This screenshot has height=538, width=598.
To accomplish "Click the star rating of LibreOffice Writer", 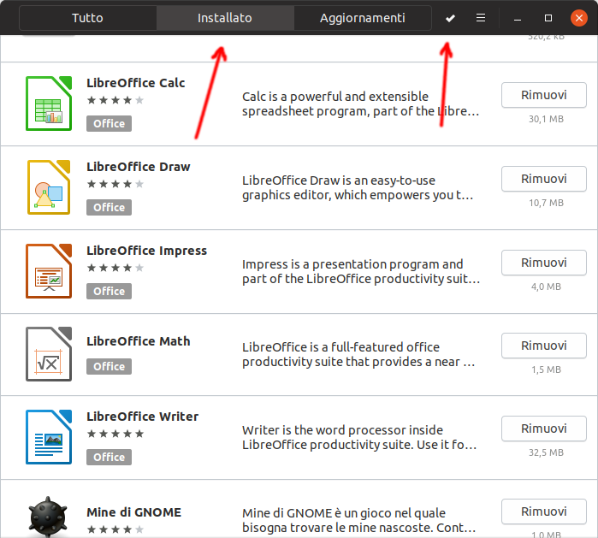I will coord(115,434).
